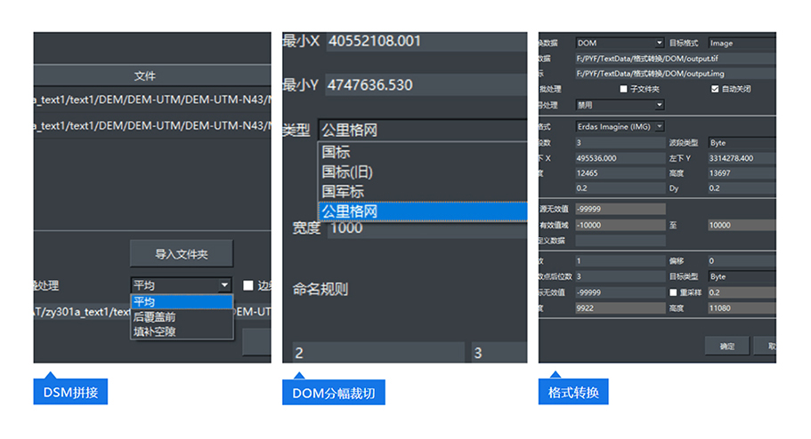811x439 pixels.
Task: Click the 最小X input field
Action: point(426,42)
